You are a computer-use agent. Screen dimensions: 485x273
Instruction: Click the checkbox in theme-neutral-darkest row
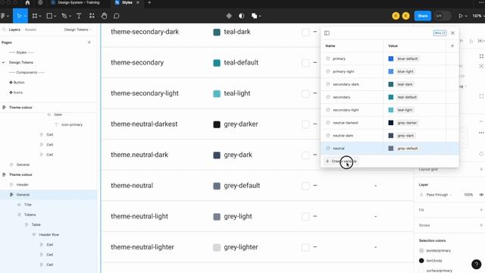pyautogui.click(x=305, y=124)
